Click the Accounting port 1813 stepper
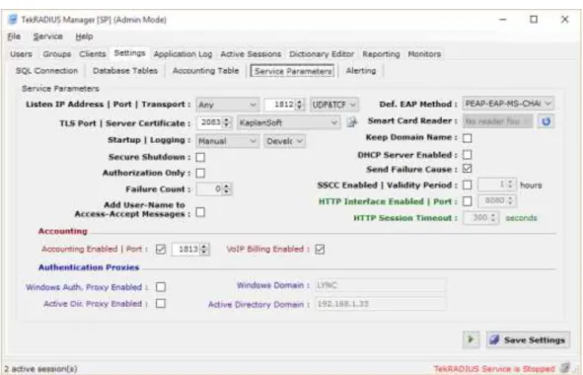This screenshot has width=583, height=375. (204, 249)
